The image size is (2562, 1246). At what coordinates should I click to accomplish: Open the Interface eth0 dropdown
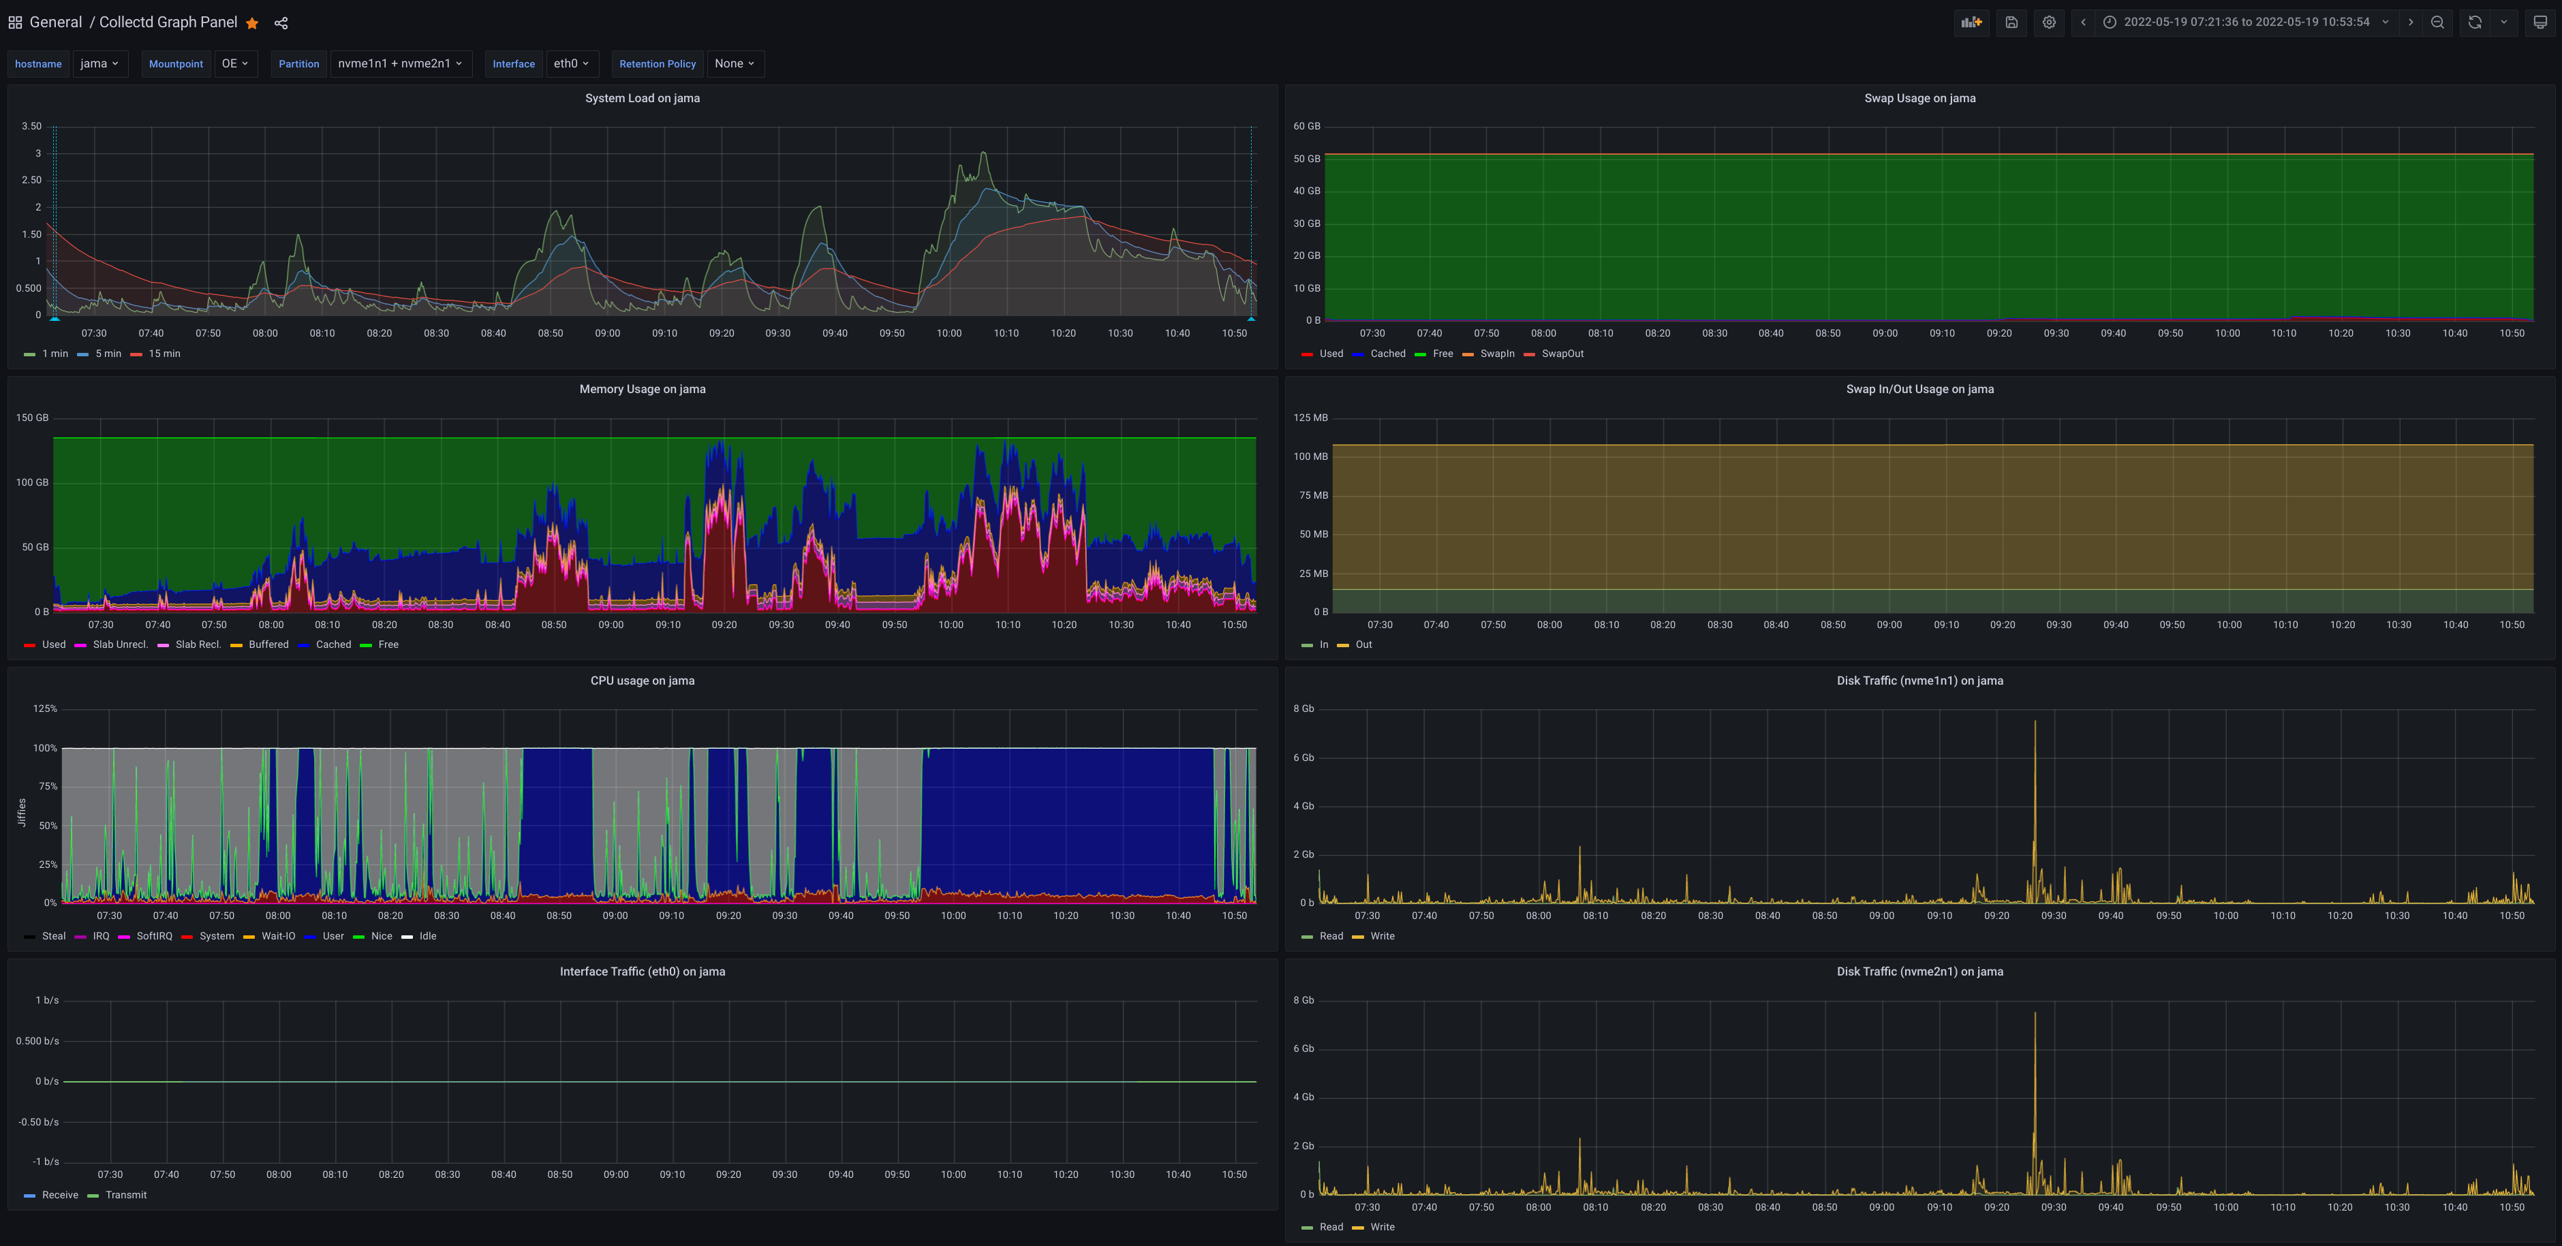point(572,63)
